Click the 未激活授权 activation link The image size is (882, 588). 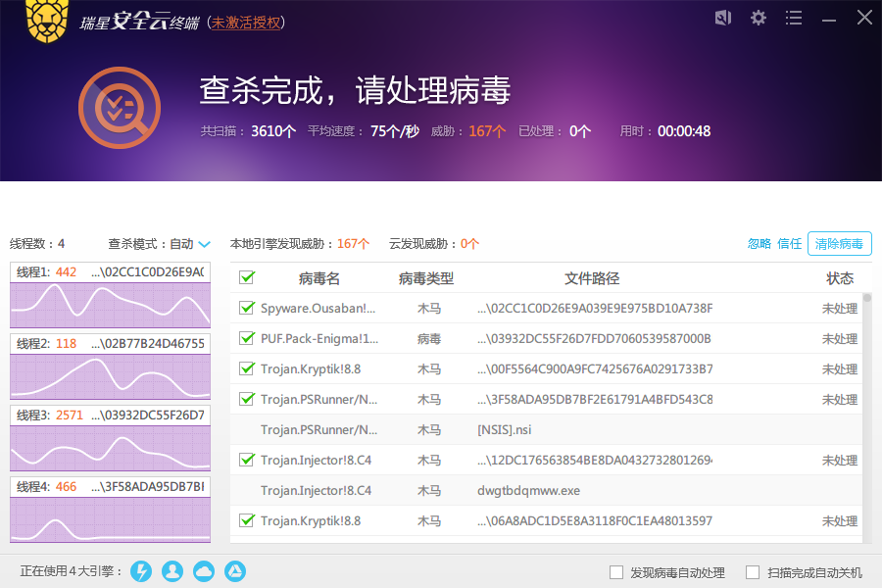tap(245, 23)
